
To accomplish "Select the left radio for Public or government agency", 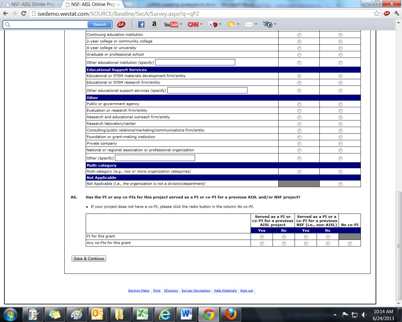I will [299, 104].
